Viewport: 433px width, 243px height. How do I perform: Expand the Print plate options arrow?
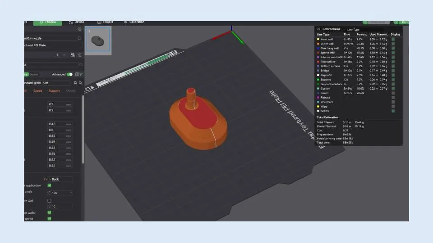click(396, 22)
